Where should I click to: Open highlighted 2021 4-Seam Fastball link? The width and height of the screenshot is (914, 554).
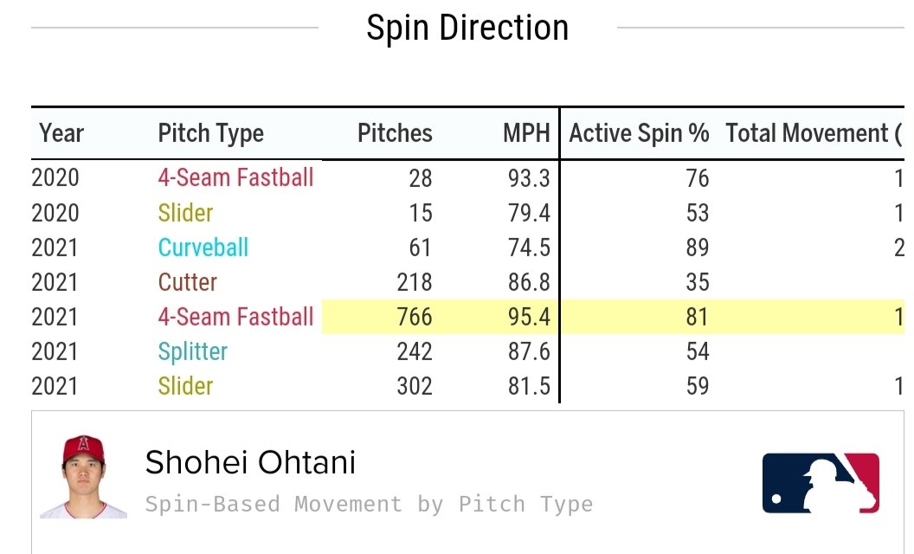click(x=235, y=317)
